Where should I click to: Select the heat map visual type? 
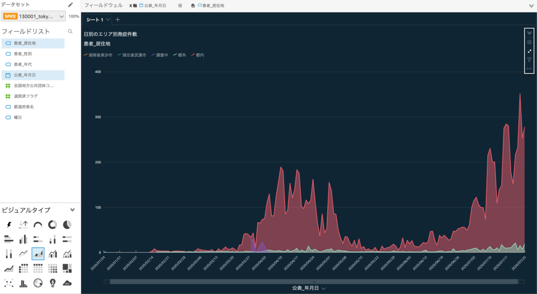pos(52,268)
